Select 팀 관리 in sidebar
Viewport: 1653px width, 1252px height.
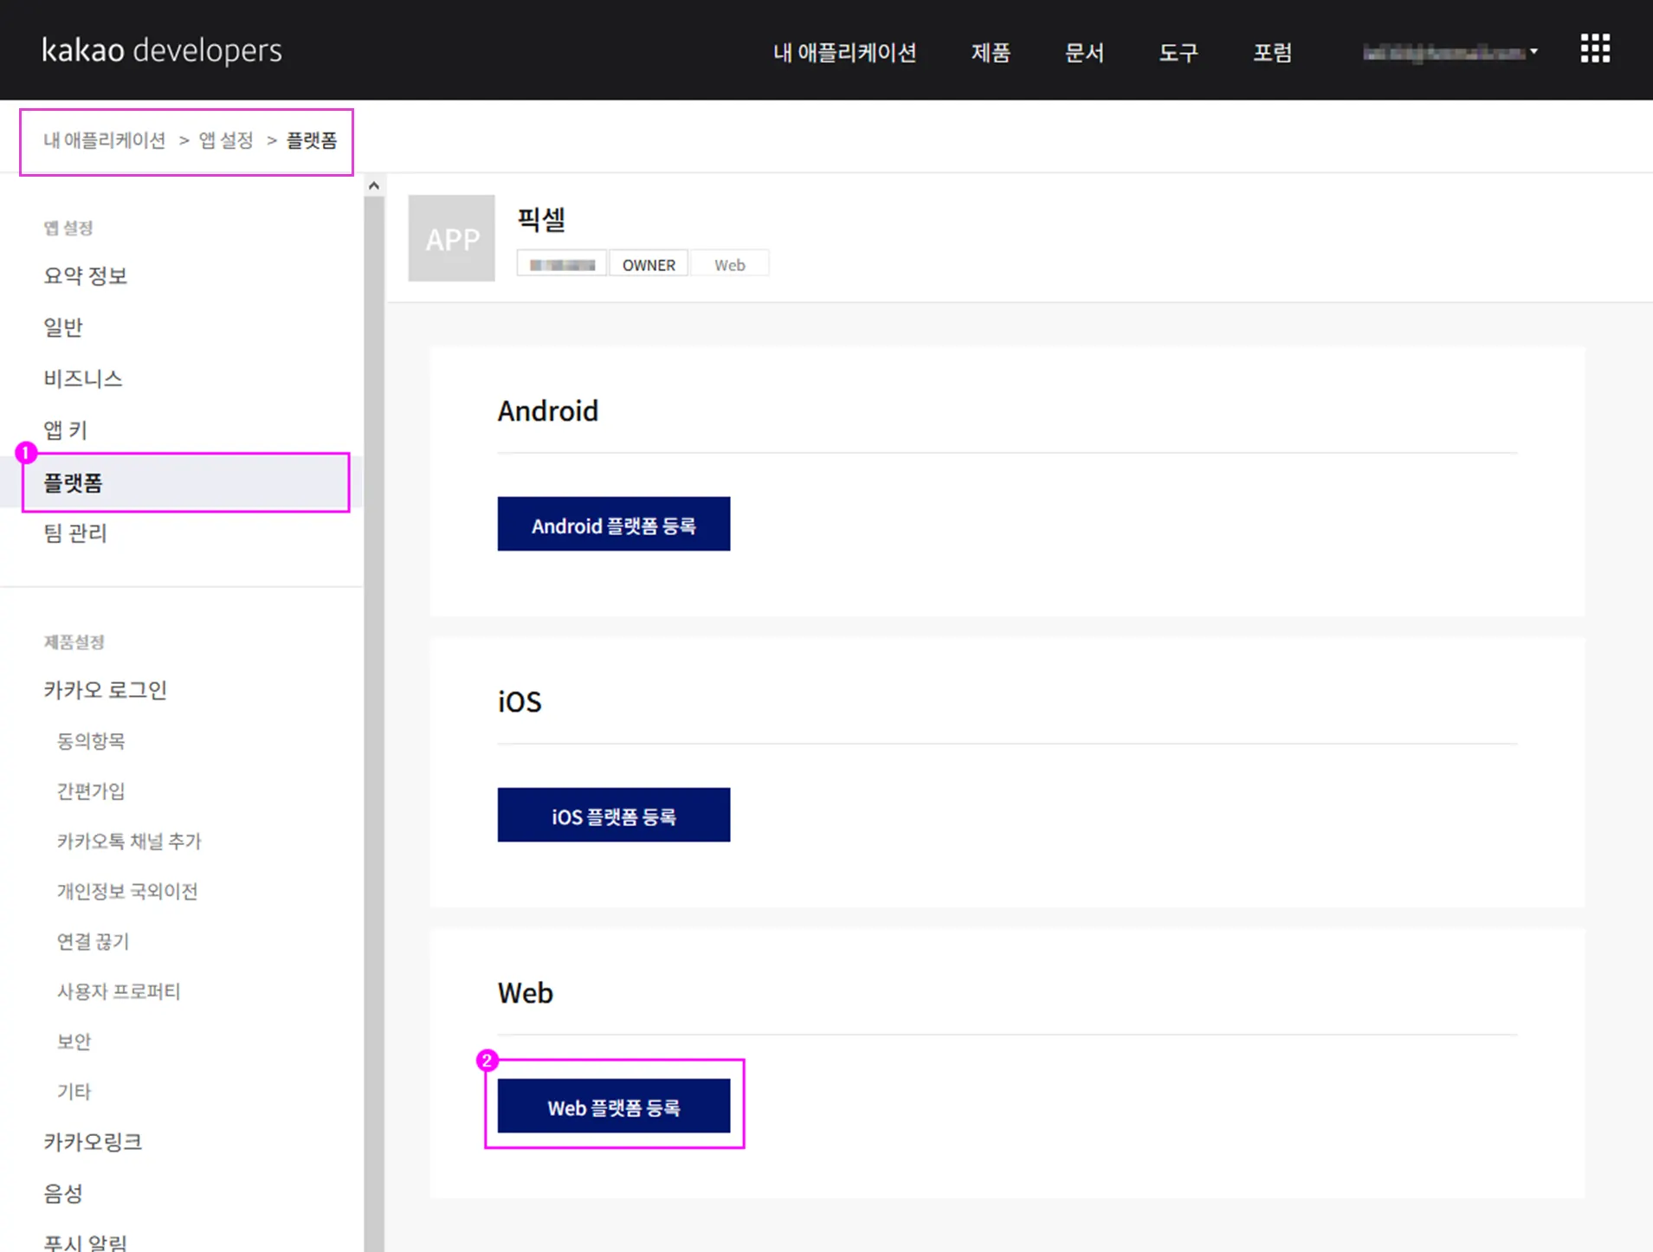tap(75, 533)
